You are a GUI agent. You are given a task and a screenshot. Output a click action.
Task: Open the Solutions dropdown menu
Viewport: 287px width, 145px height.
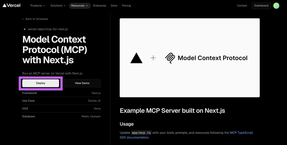pyautogui.click(x=58, y=6)
